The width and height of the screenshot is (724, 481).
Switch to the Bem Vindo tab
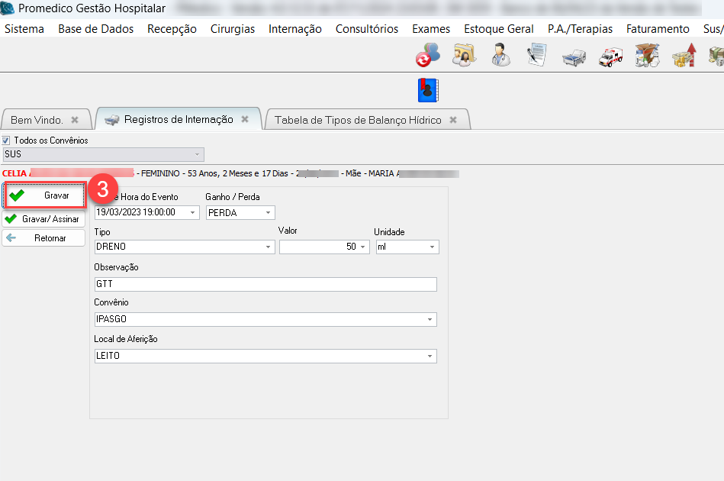37,120
